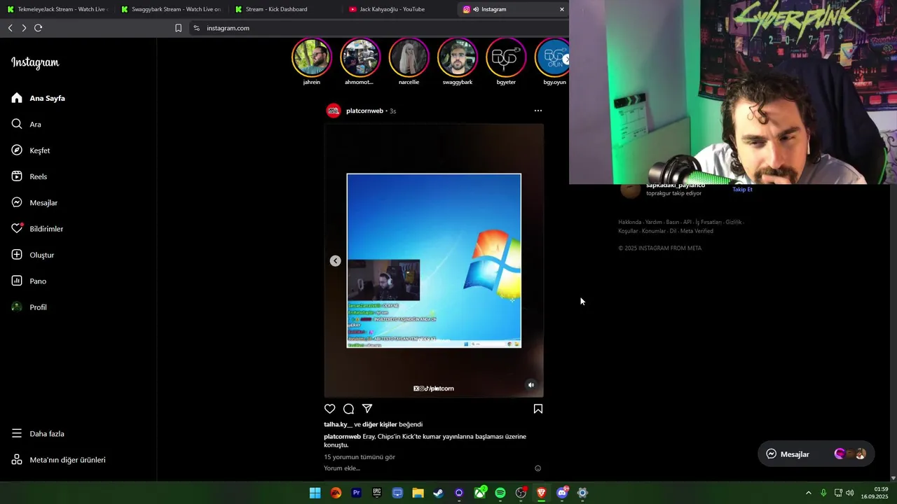Open Mesajlar in the sidebar
897x504 pixels.
pos(34,202)
